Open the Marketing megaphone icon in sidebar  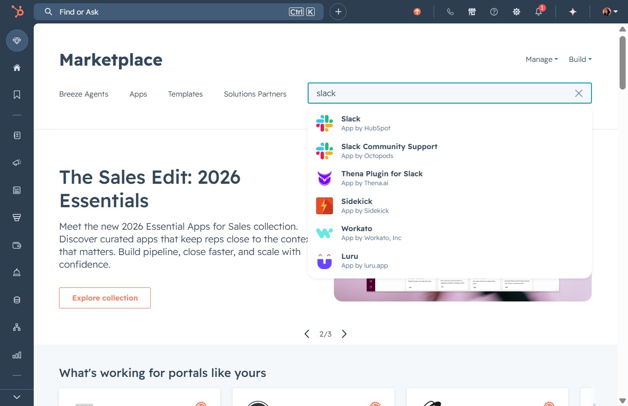point(17,163)
